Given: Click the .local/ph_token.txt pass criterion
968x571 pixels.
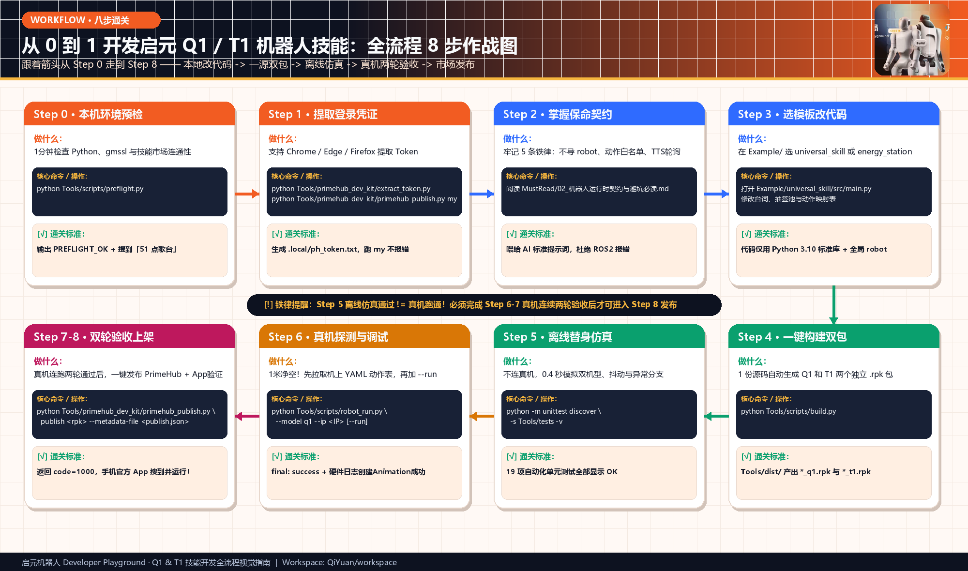Looking at the screenshot, I should tap(340, 249).
